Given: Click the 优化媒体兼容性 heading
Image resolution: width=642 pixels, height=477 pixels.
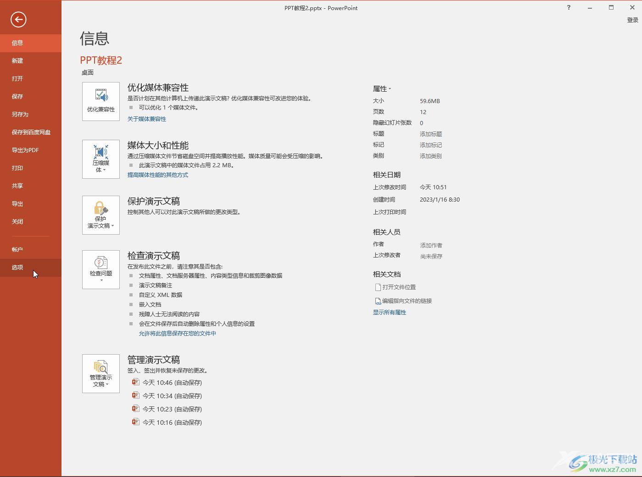Looking at the screenshot, I should click(158, 88).
